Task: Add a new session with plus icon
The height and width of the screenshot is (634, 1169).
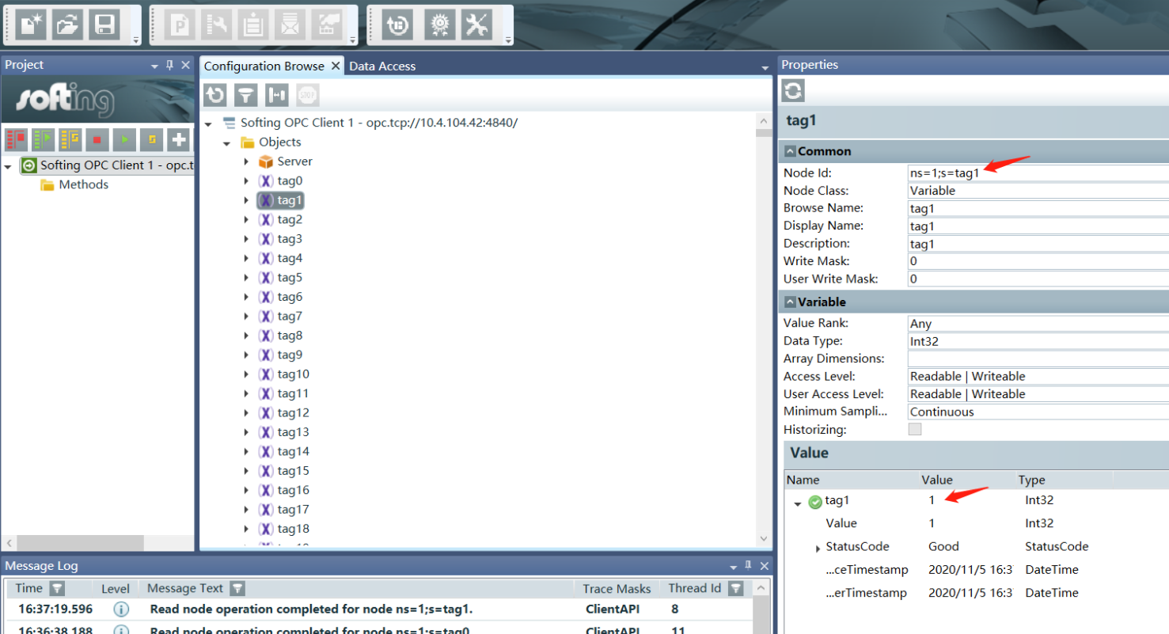Action: coord(179,139)
